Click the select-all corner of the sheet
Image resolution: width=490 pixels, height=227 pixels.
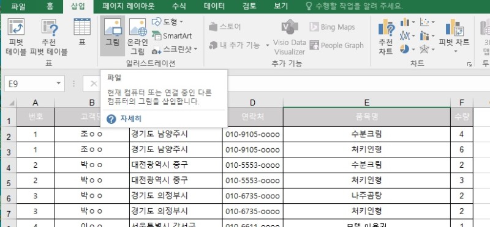point(11,103)
